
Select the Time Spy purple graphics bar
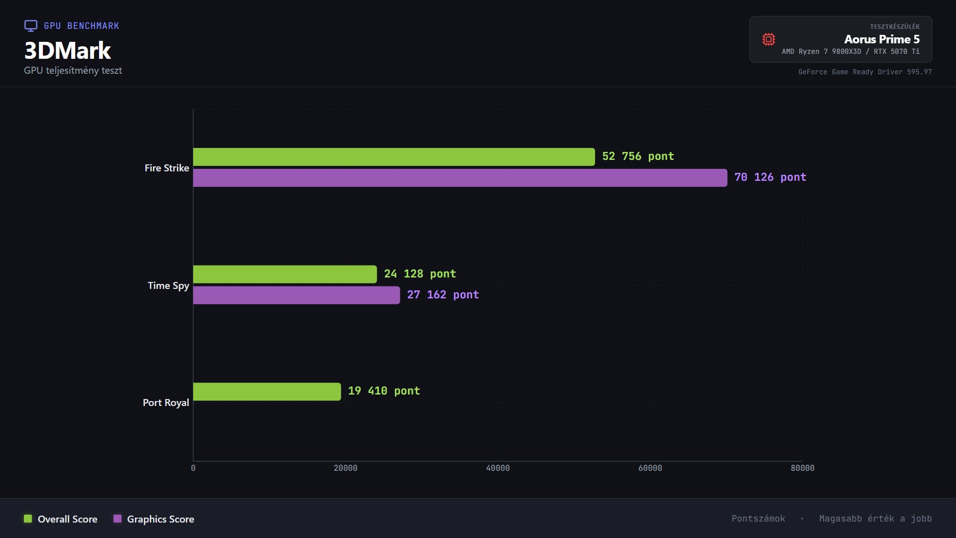296,295
